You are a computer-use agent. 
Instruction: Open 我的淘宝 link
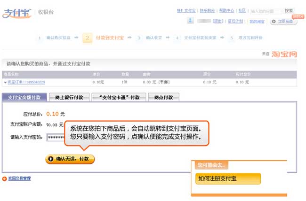tap(257, 22)
